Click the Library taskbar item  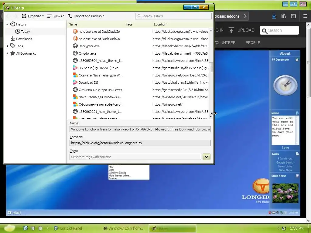(x=173, y=228)
